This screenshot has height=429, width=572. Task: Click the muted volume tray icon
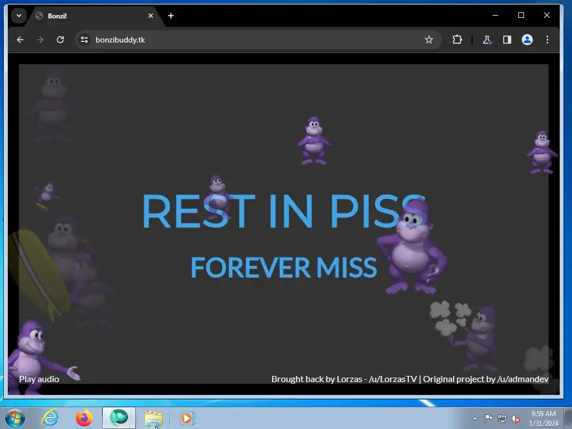tap(516, 419)
